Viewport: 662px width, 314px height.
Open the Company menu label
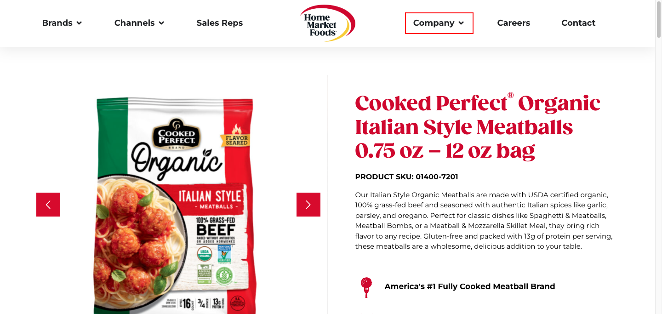(x=434, y=23)
